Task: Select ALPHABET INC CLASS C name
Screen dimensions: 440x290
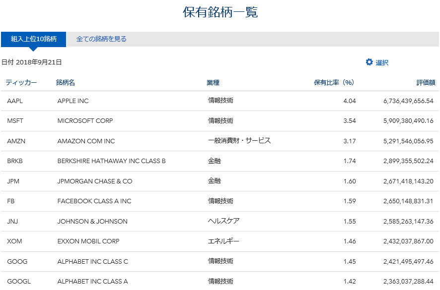Action: pyautogui.click(x=92, y=261)
